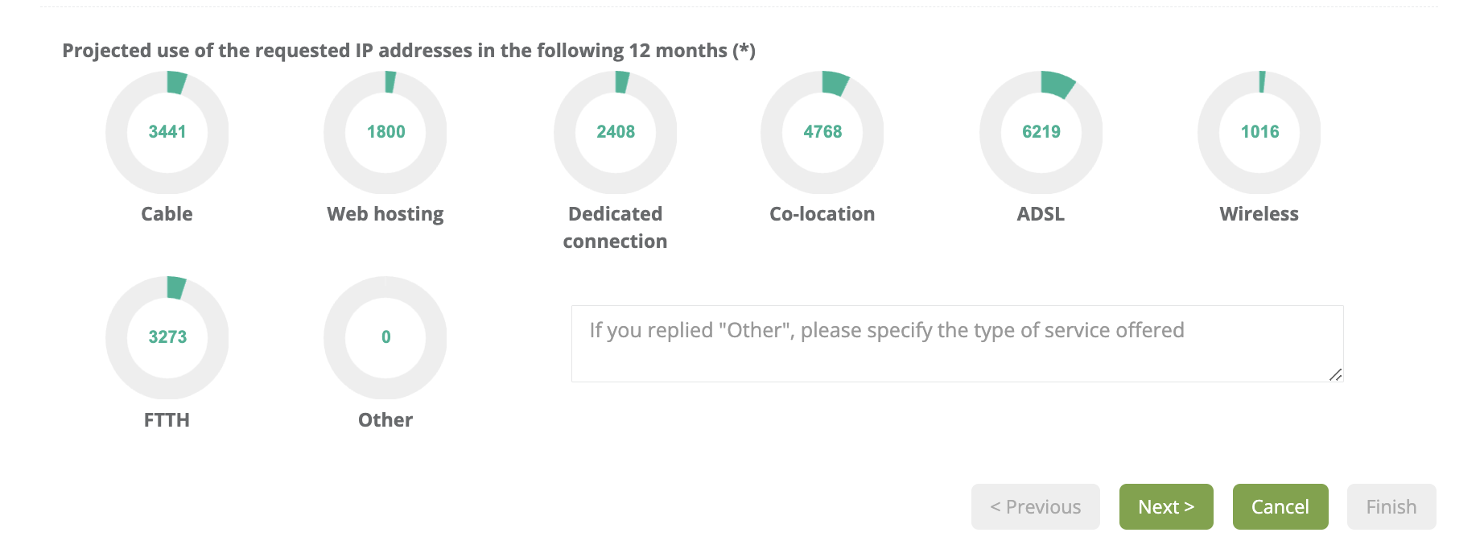Click the Dedicated connection label text
Viewport: 1484px width, 549px height.
pyautogui.click(x=616, y=228)
